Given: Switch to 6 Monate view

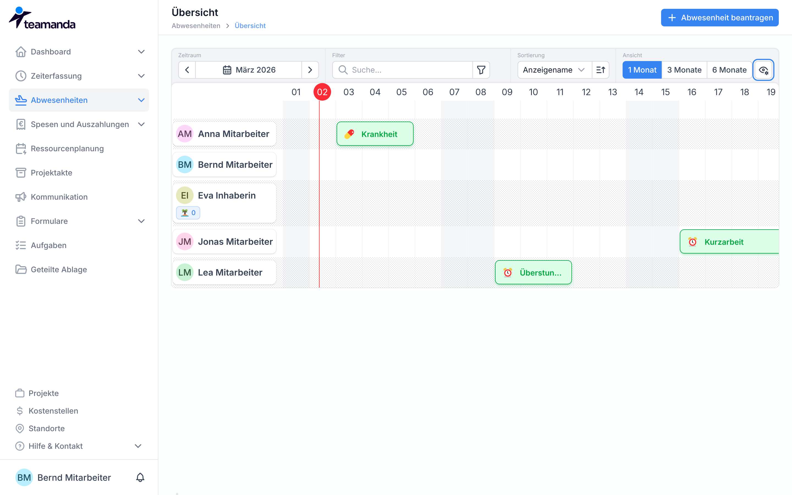Looking at the screenshot, I should click(x=730, y=70).
